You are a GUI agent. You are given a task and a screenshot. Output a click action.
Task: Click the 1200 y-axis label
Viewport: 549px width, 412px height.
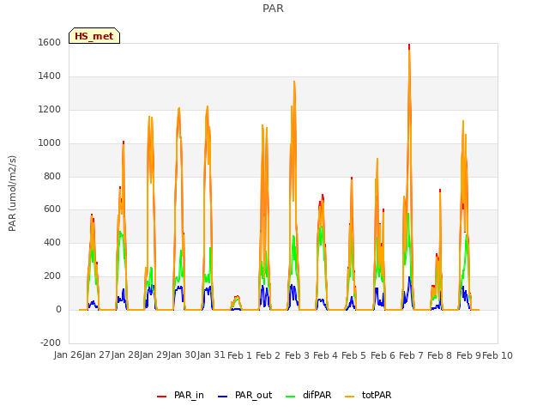50,110
